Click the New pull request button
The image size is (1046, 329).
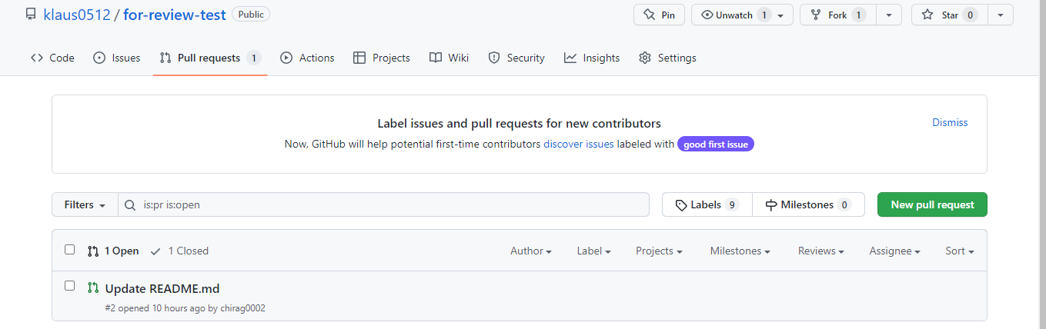(x=932, y=204)
